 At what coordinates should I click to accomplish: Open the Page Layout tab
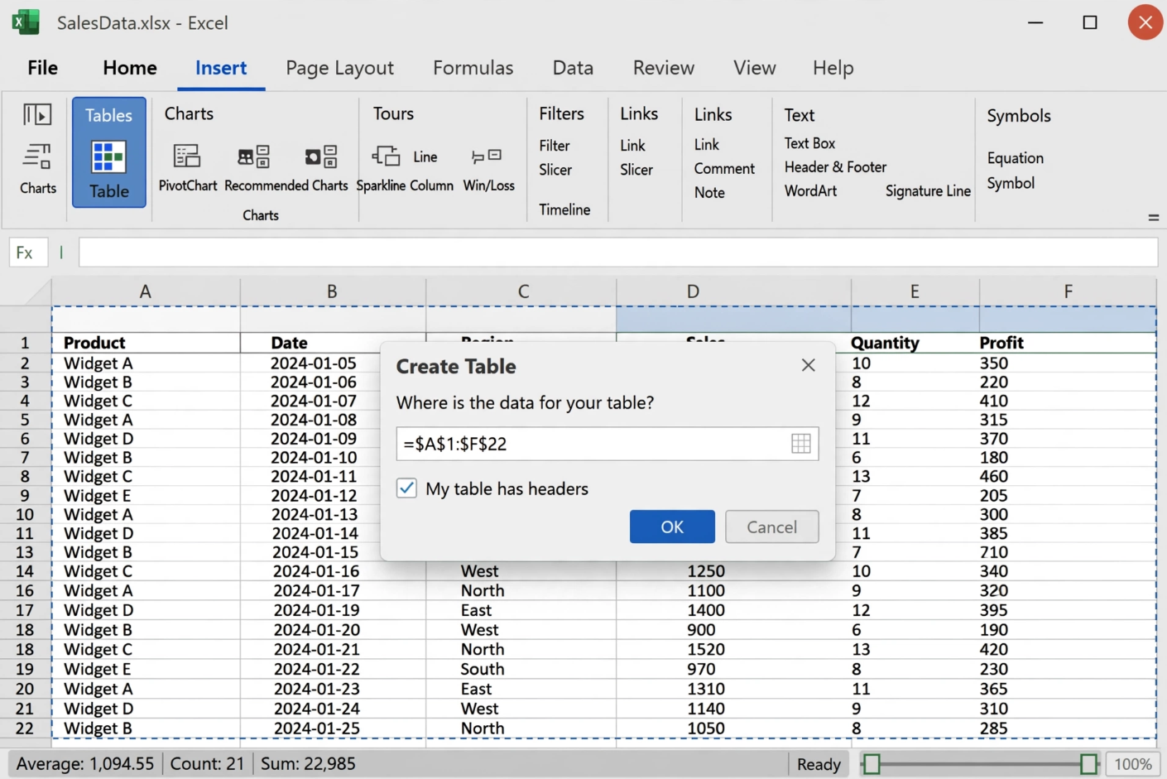pos(339,68)
